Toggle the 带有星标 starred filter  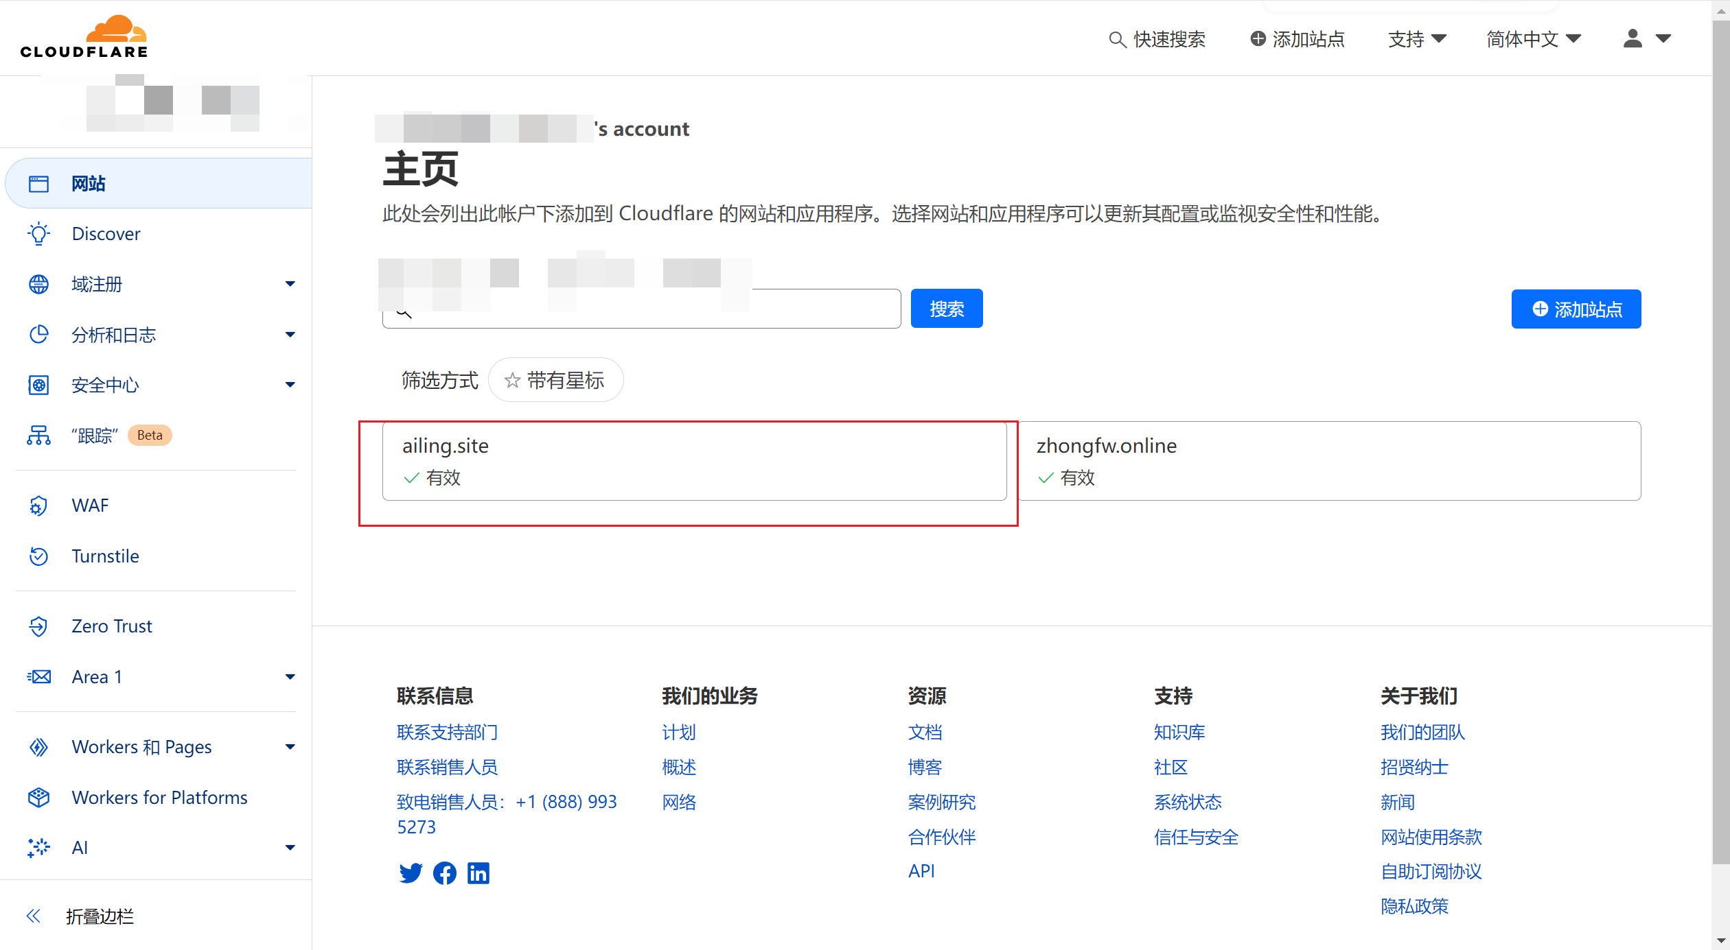point(555,380)
